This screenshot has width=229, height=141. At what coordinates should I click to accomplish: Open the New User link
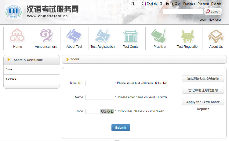tap(215, 19)
